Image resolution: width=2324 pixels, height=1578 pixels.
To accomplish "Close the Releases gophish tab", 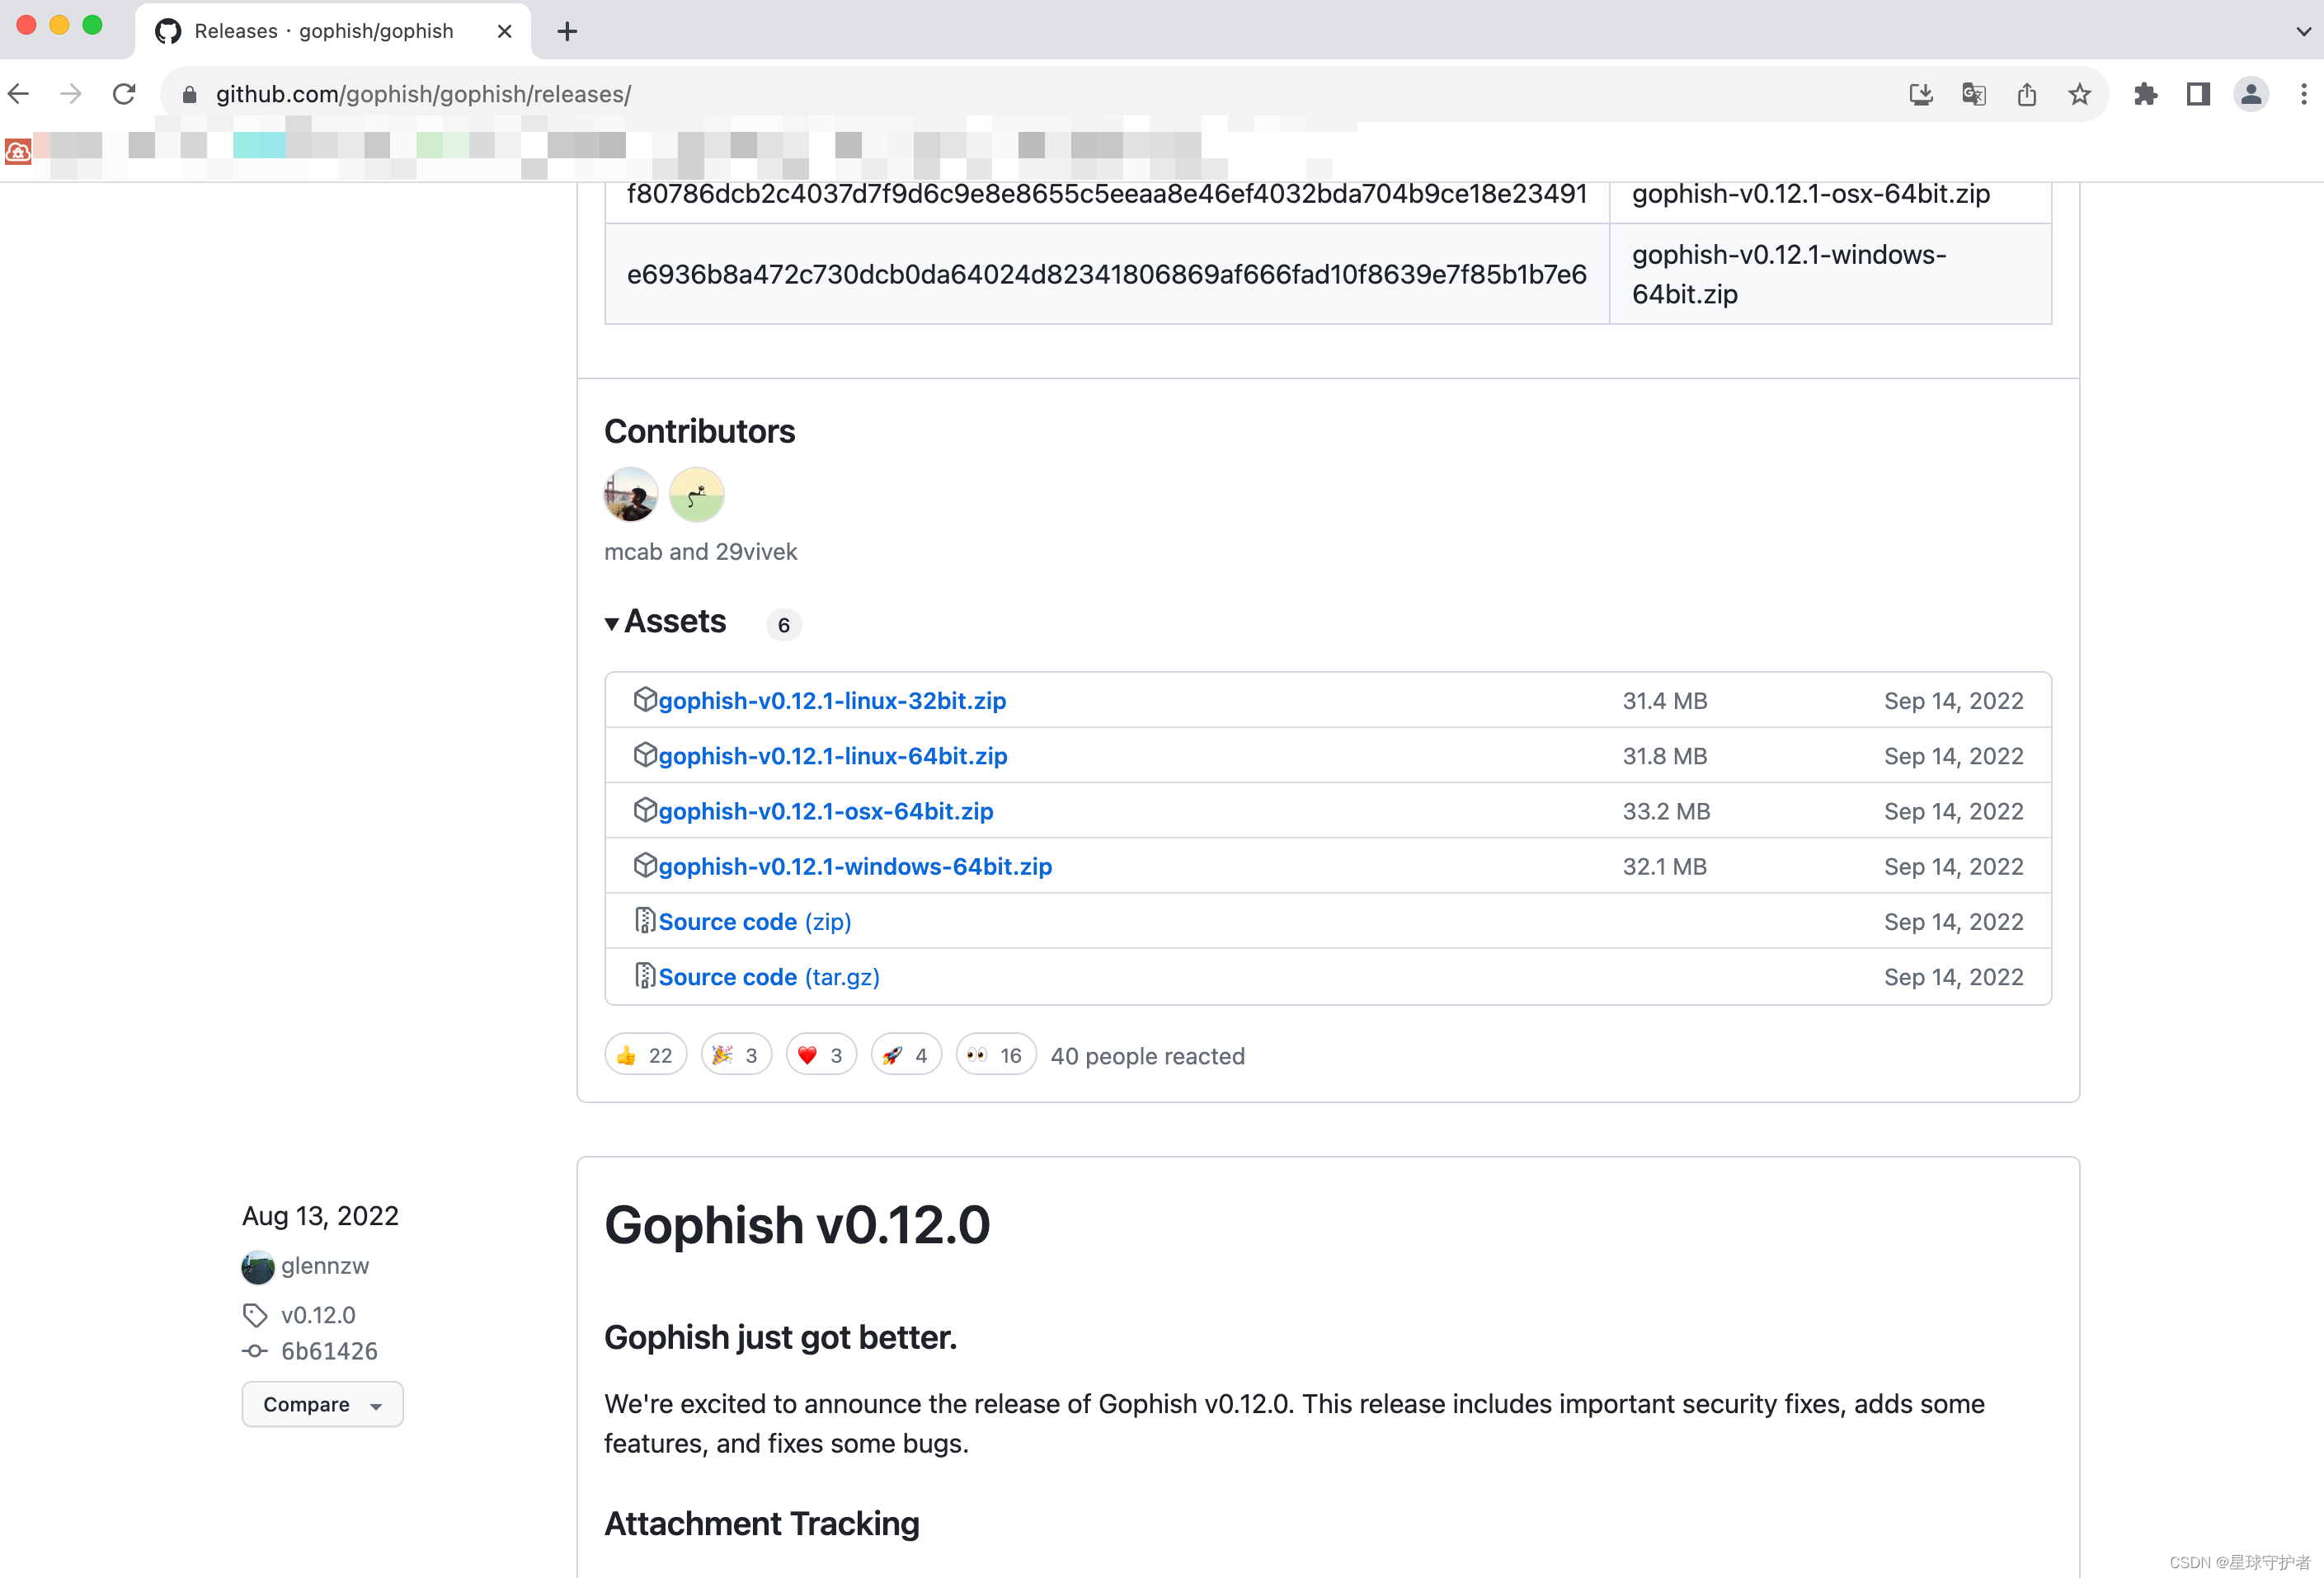I will point(505,31).
